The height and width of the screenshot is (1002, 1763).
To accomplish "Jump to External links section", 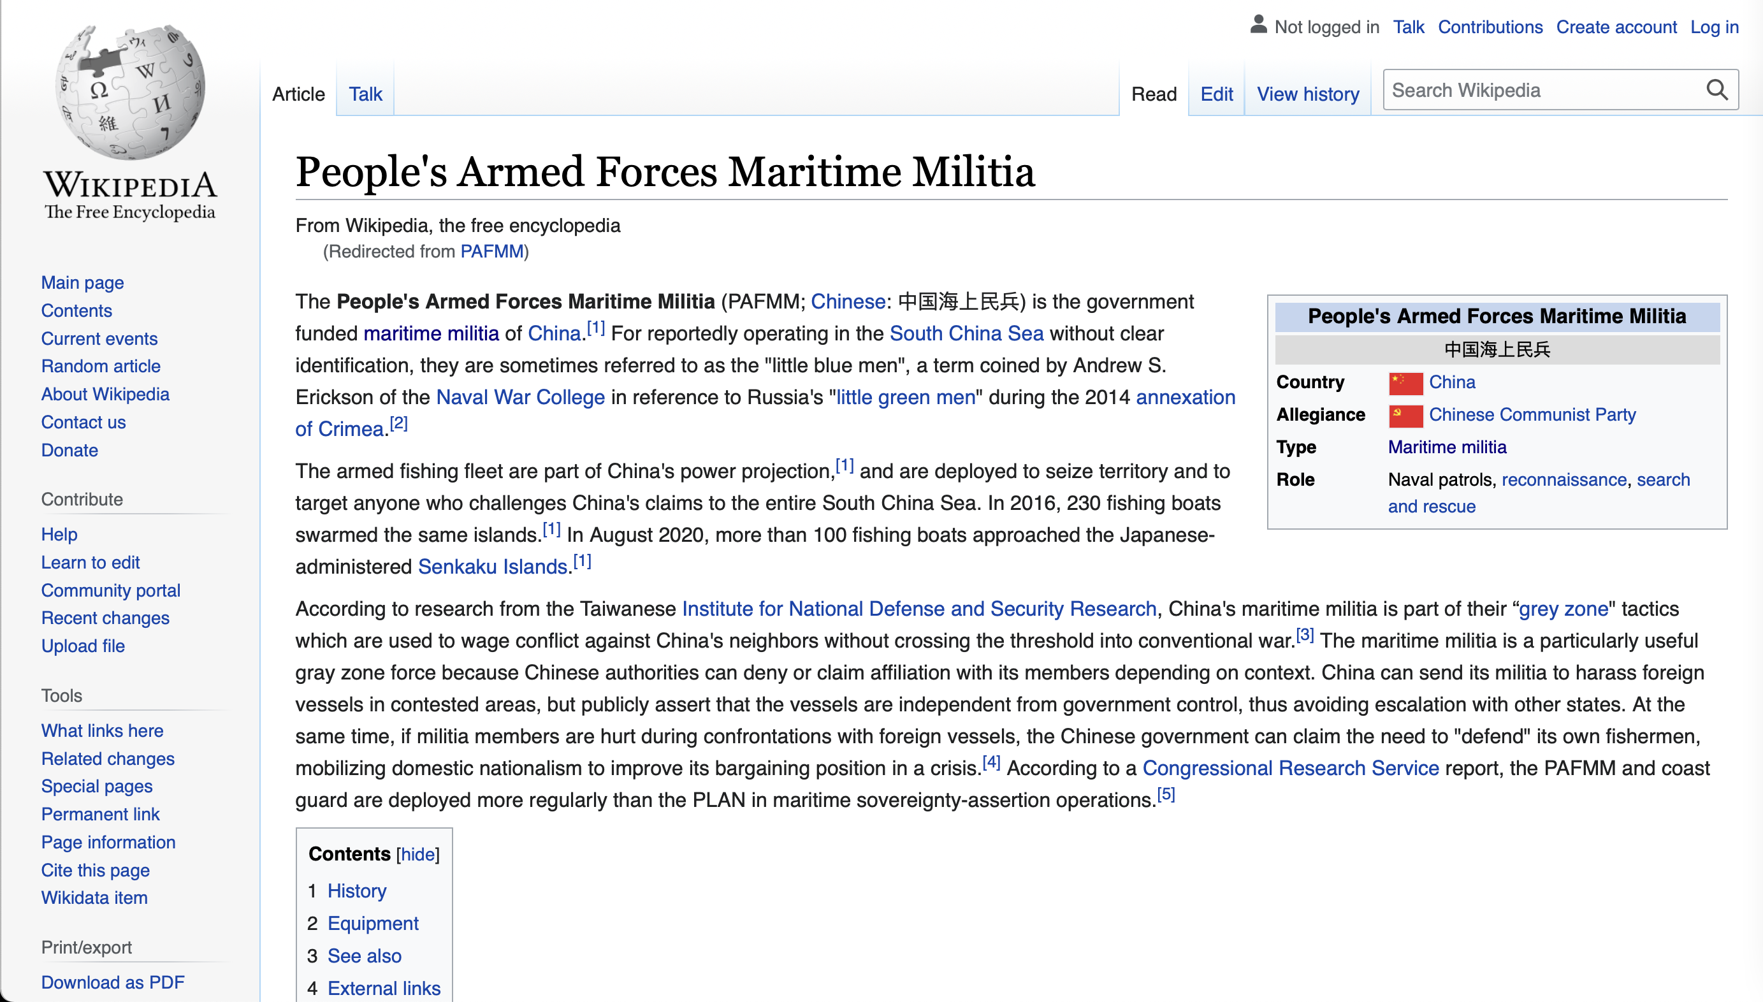I will 383,988.
